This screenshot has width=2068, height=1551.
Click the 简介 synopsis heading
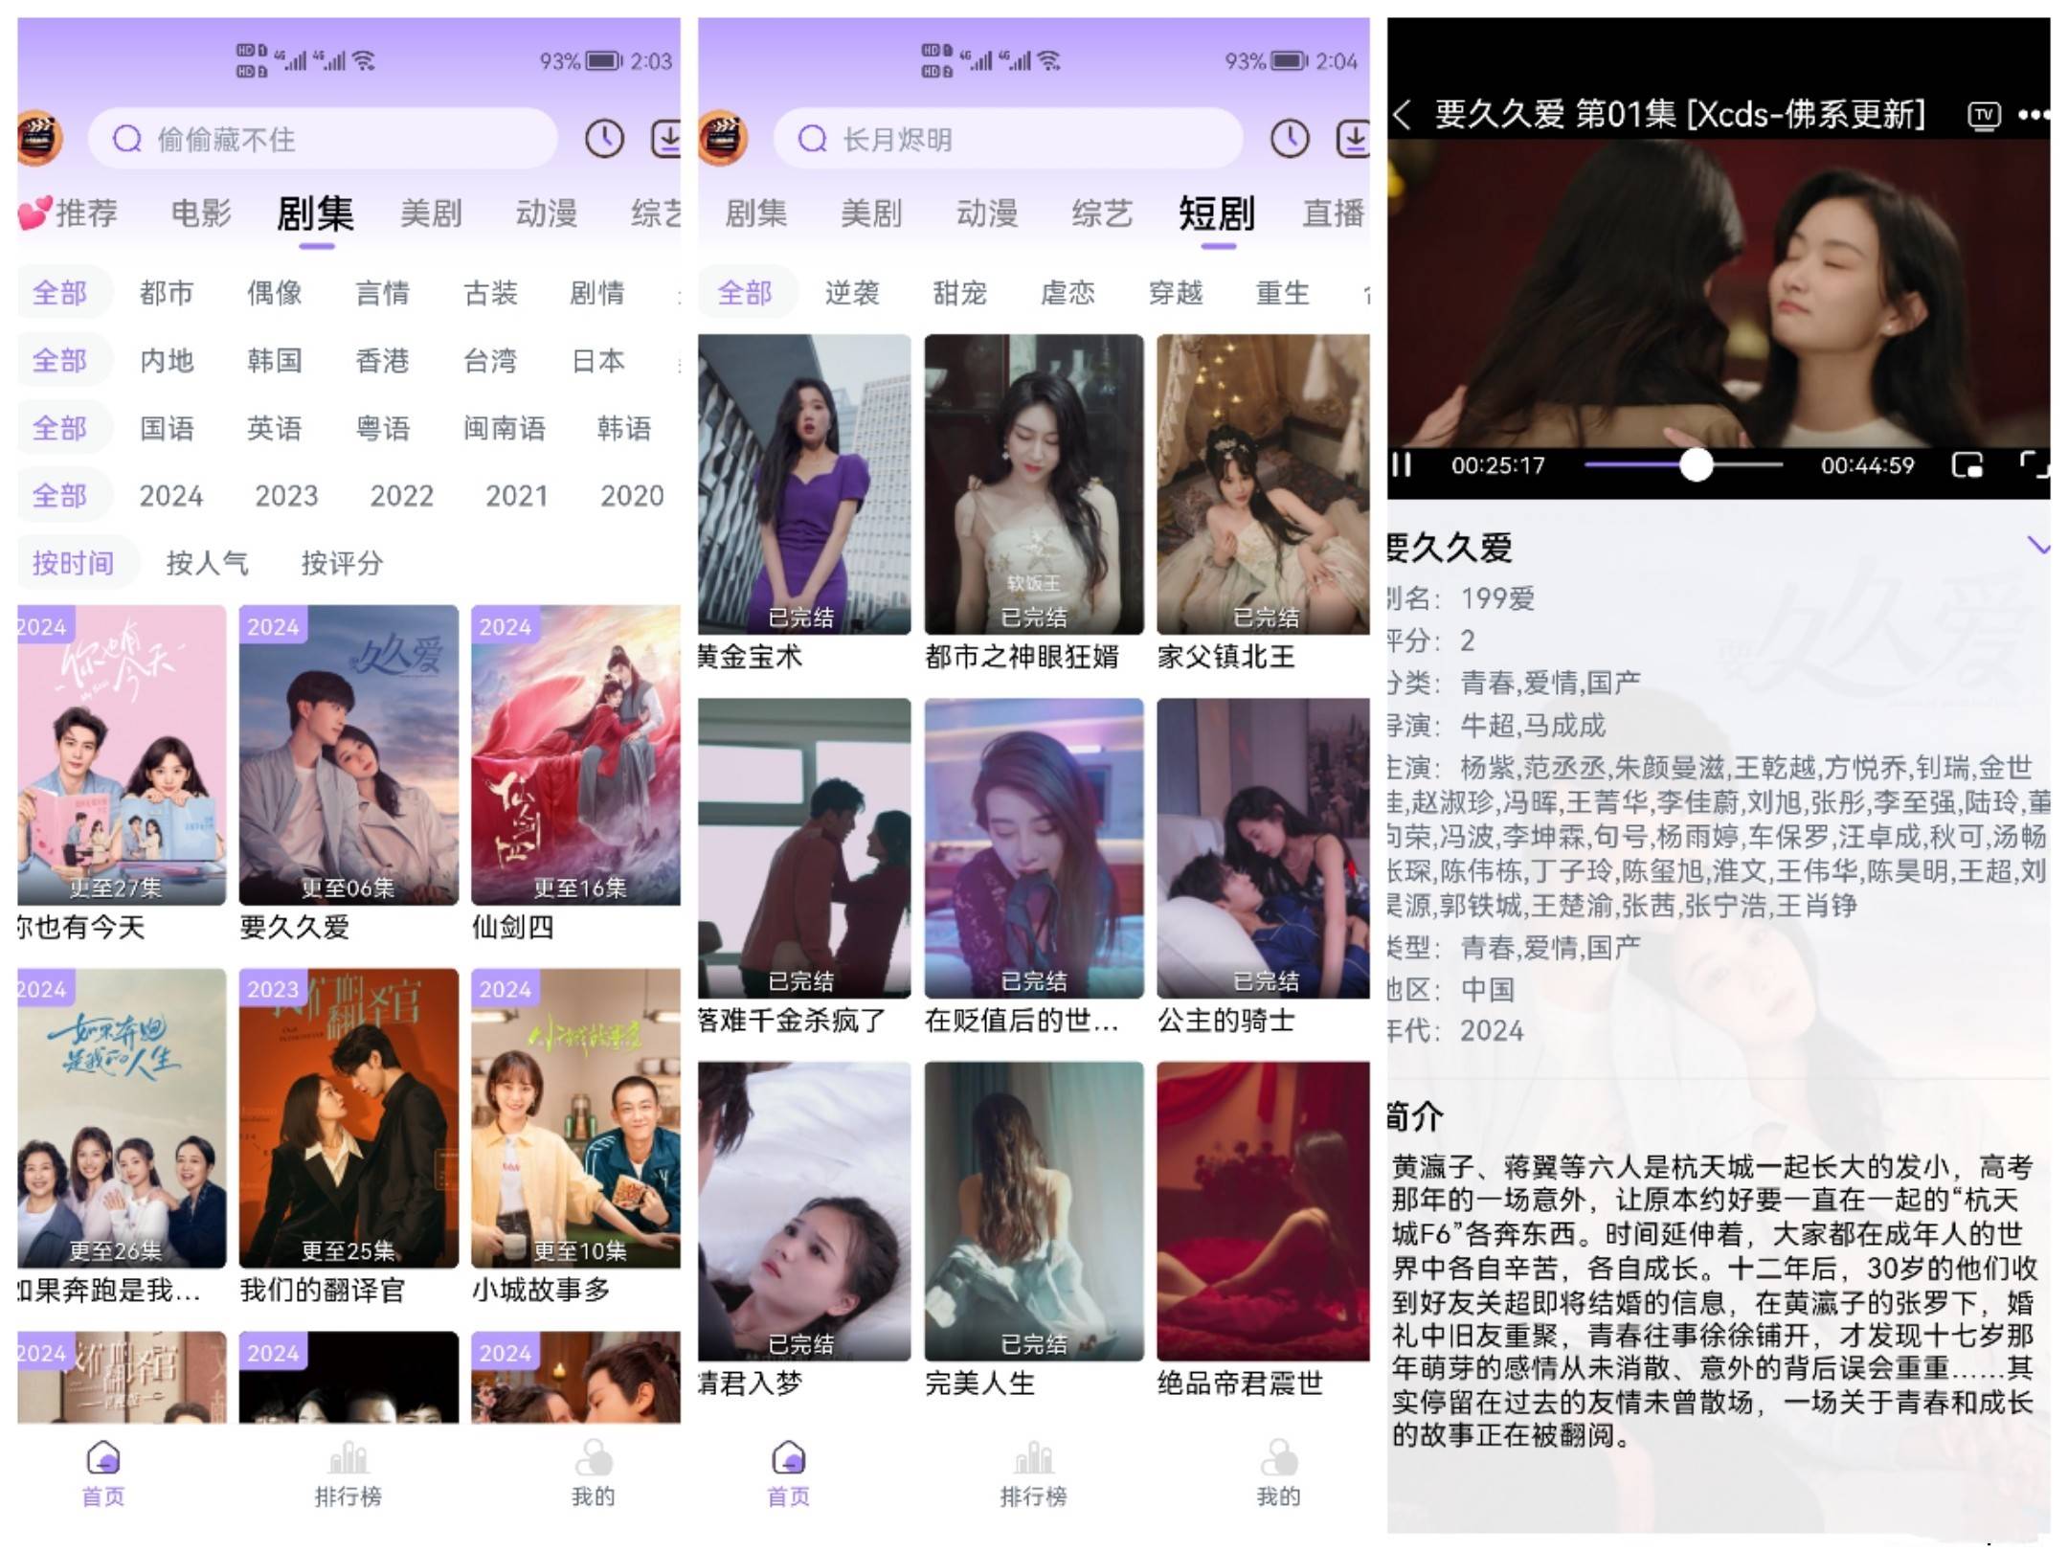1415,1116
